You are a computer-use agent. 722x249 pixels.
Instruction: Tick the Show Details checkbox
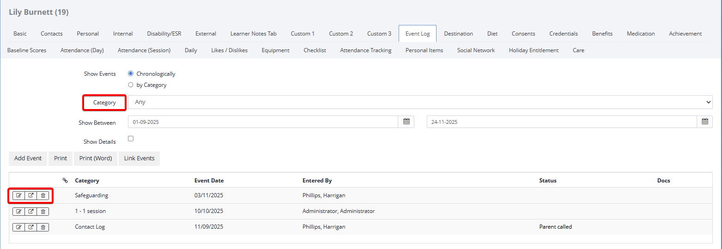pyautogui.click(x=131, y=139)
